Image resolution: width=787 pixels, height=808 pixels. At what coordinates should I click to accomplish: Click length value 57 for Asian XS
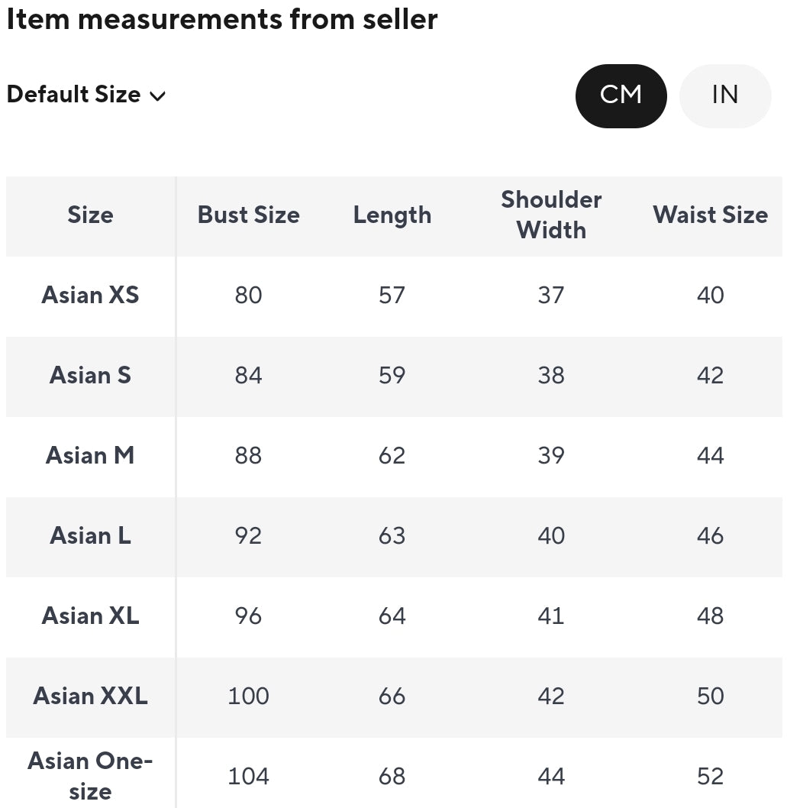pyautogui.click(x=392, y=296)
